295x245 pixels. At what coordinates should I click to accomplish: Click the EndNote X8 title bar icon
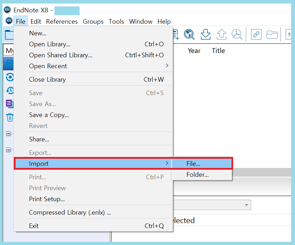7,10
